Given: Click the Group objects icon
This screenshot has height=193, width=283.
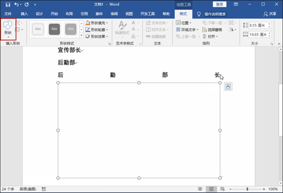Looking at the screenshot, I should [231, 23].
